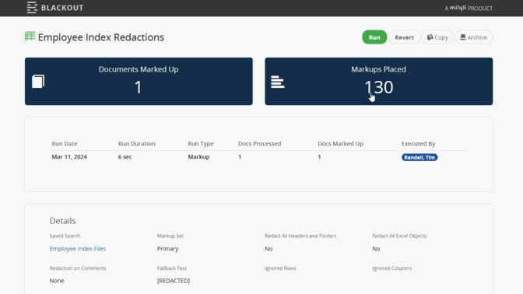Image resolution: width=523 pixels, height=294 pixels.
Task: Click the Archive button
Action: click(474, 37)
